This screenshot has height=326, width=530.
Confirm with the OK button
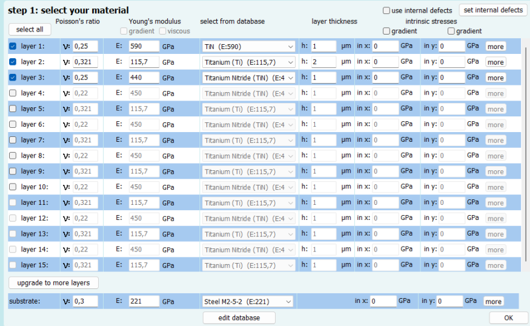(x=508, y=318)
